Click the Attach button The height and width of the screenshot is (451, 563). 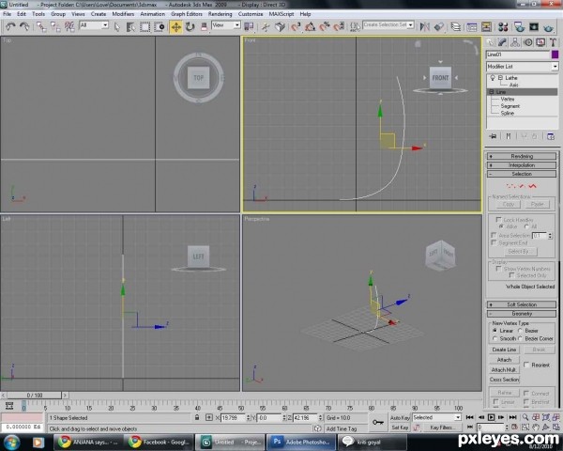tap(504, 360)
